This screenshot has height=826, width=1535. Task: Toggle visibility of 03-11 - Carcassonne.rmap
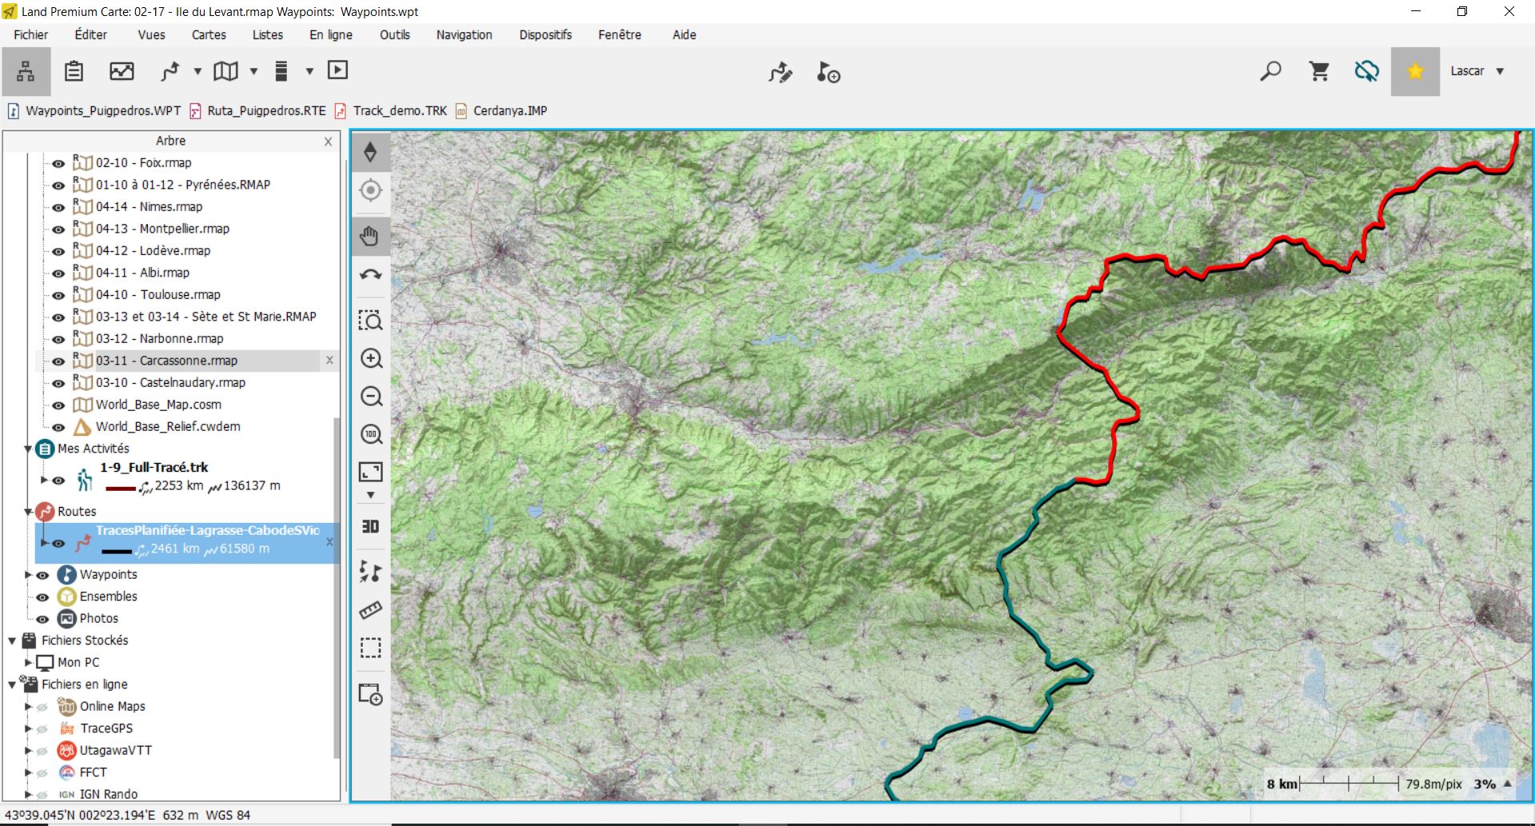point(58,361)
